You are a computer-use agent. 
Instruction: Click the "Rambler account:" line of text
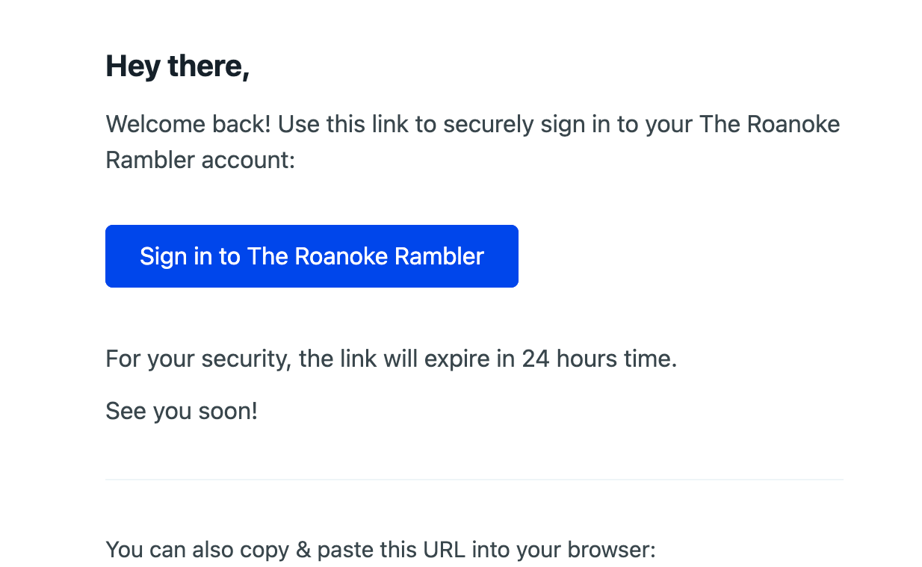pos(201,159)
